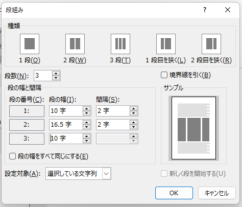Enable the 境界線を引く checkbox

coord(164,75)
